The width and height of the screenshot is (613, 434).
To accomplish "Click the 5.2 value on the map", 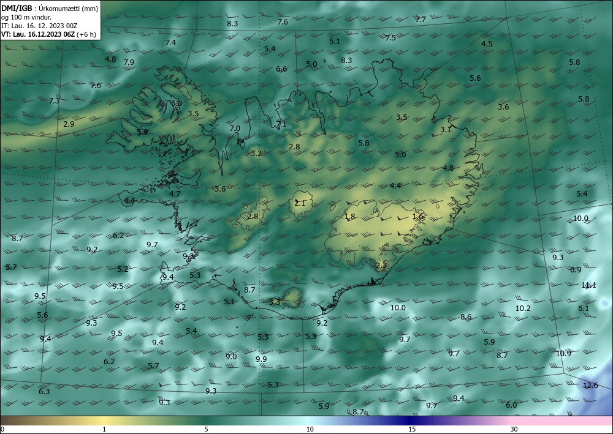I will coord(123,269).
